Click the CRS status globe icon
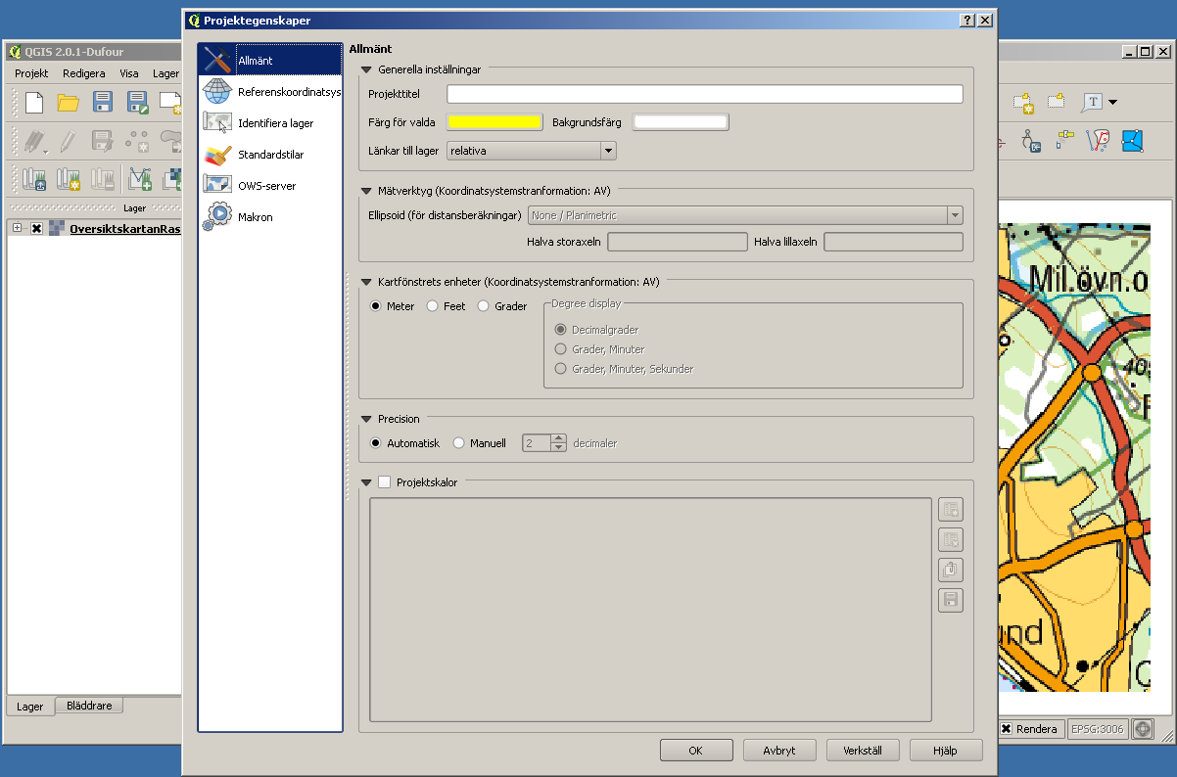This screenshot has height=777, width=1177. 1143,729
